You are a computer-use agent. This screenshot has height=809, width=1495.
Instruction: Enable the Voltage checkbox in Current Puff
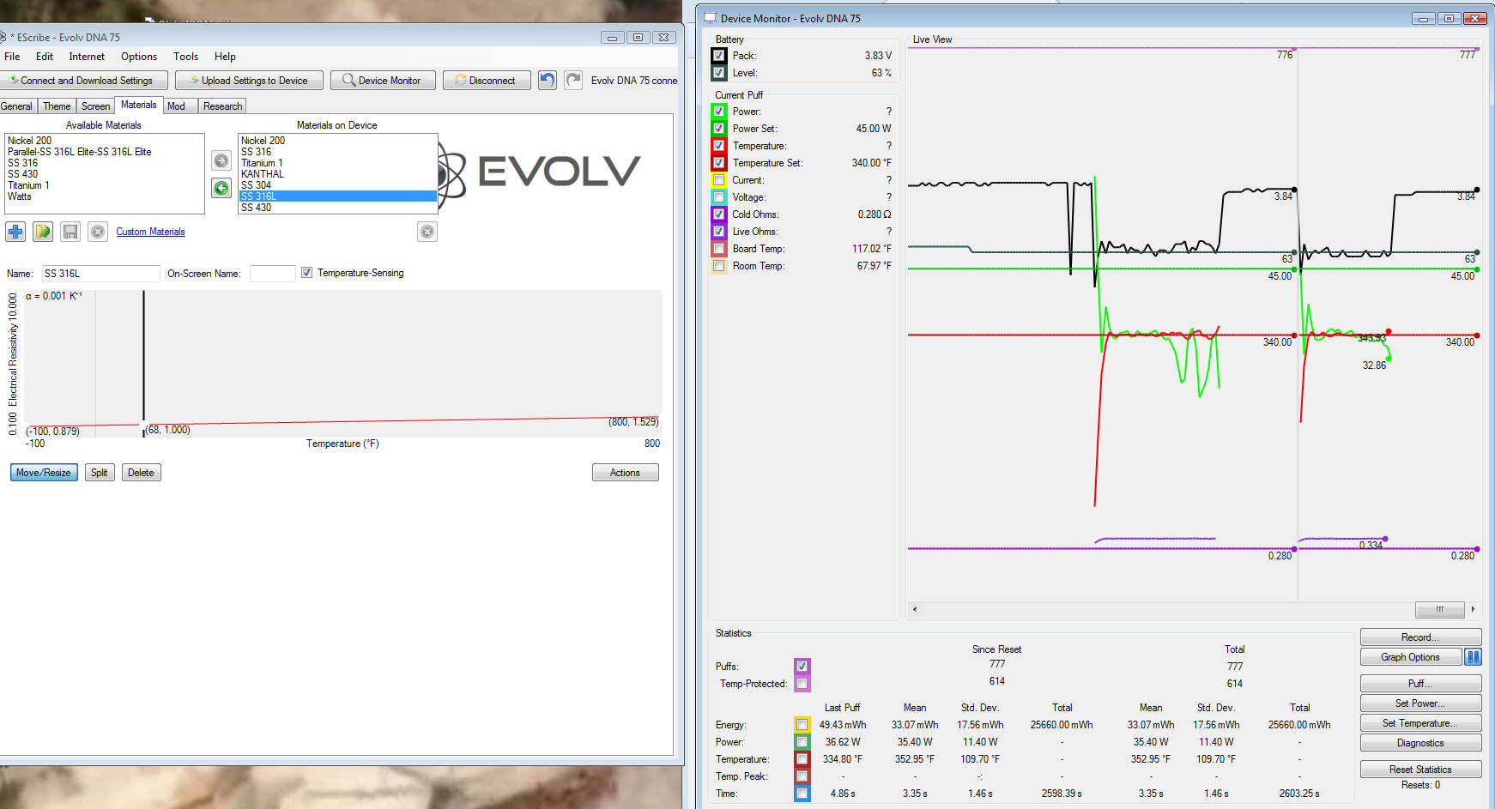(x=719, y=197)
